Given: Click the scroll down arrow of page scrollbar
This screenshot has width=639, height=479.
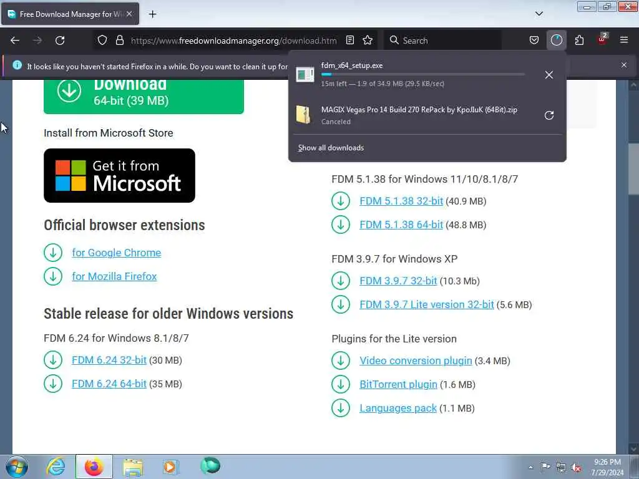Looking at the screenshot, I should (x=633, y=448).
